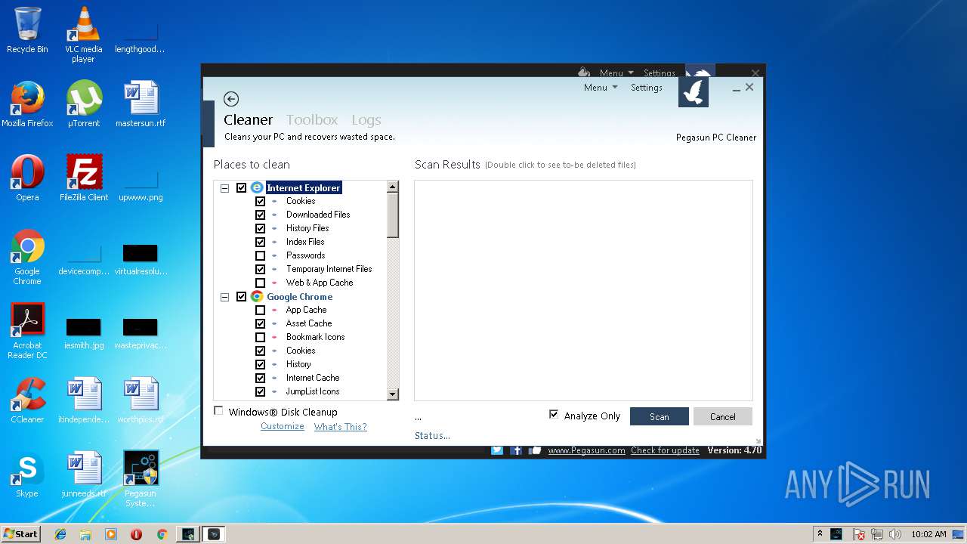The width and height of the screenshot is (967, 544).
Task: Select the Cleaner tab
Action: (248, 119)
